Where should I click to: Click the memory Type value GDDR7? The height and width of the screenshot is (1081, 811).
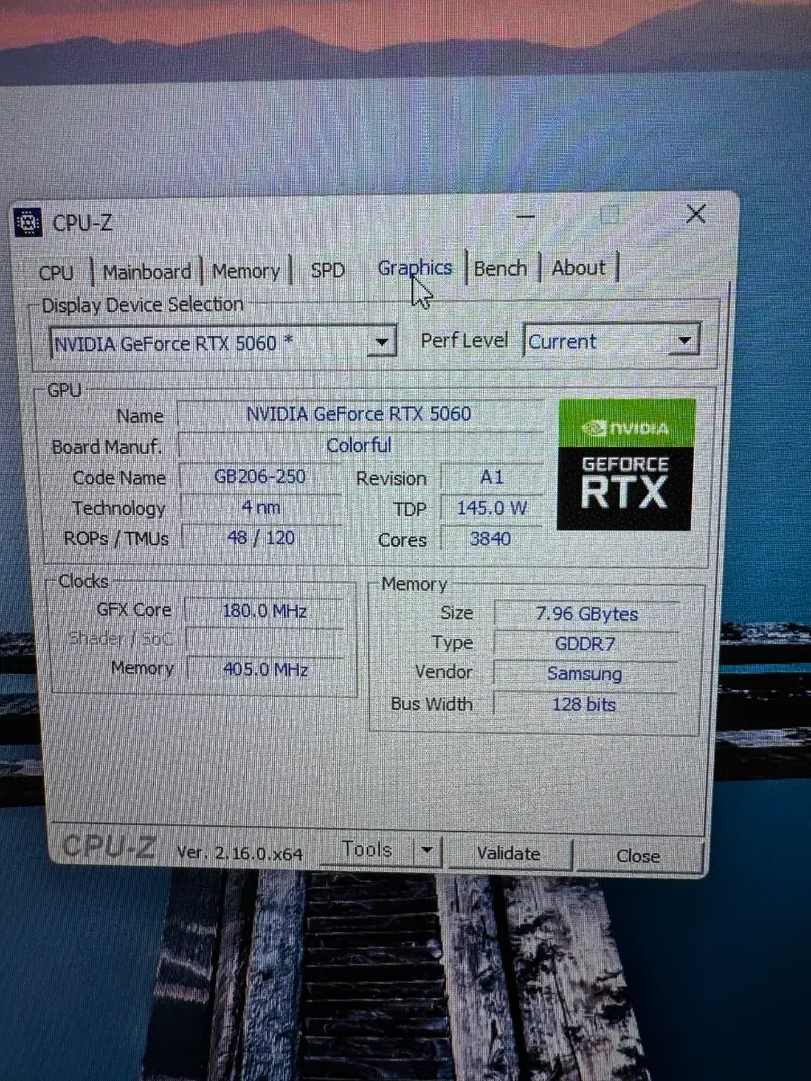586,644
